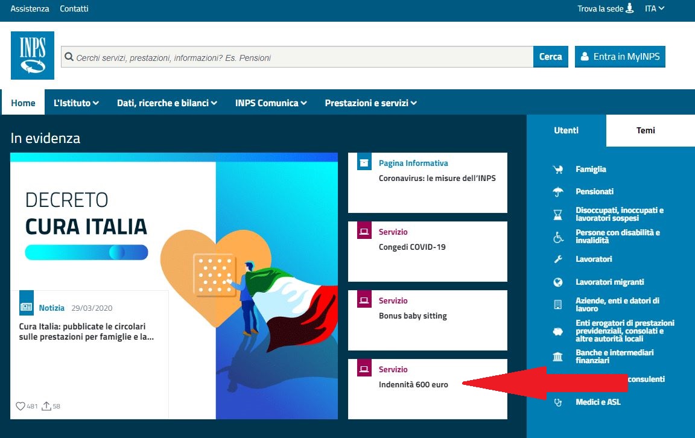The image size is (695, 438).
Task: Click the Trova la sede location icon
Action: pyautogui.click(x=629, y=8)
